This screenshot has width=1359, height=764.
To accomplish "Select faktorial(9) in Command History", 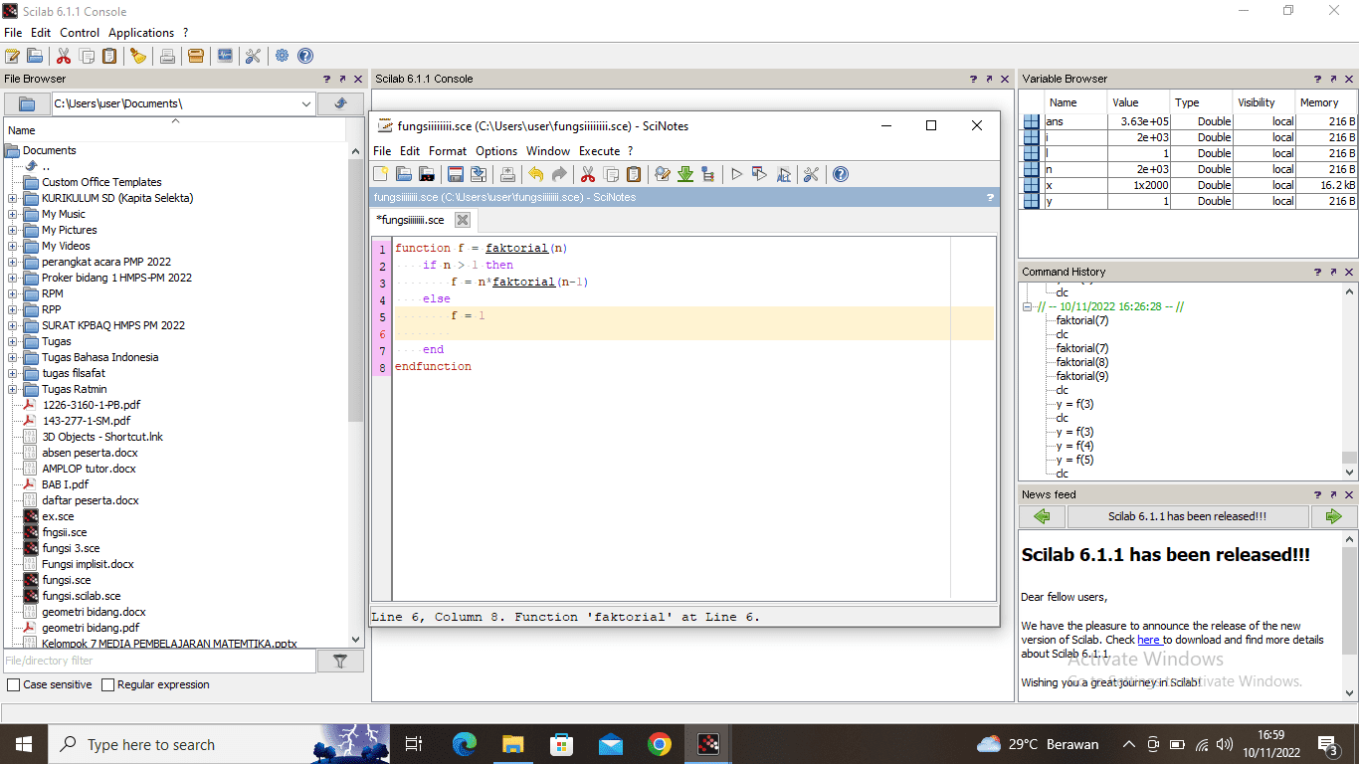I will click(x=1082, y=376).
